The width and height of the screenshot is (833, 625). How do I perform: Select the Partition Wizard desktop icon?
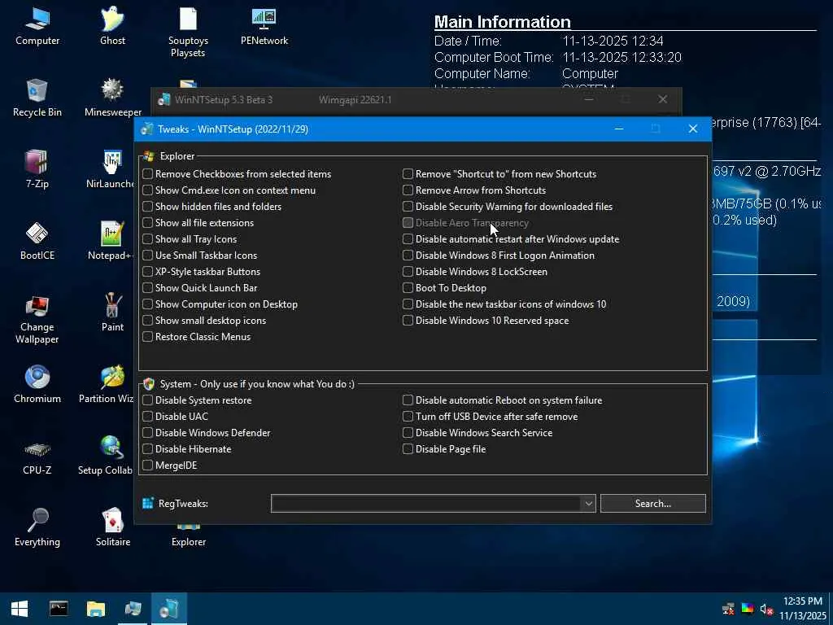click(x=107, y=384)
